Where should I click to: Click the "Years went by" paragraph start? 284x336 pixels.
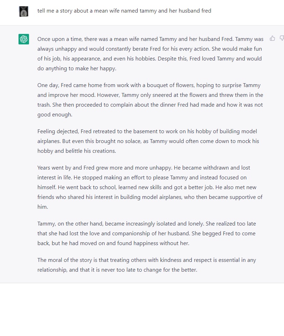(x=56, y=168)
